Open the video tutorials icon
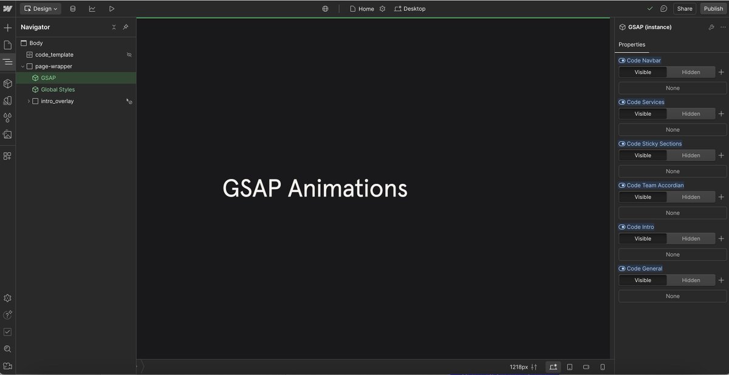This screenshot has width=729, height=375. coord(8,366)
